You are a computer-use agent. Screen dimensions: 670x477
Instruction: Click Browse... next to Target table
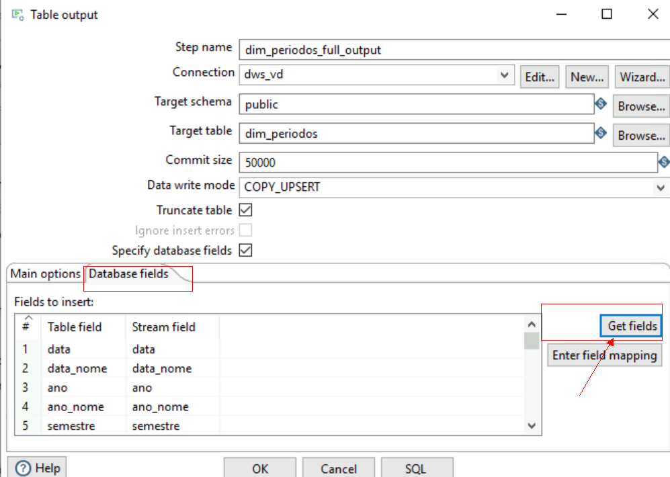[641, 135]
